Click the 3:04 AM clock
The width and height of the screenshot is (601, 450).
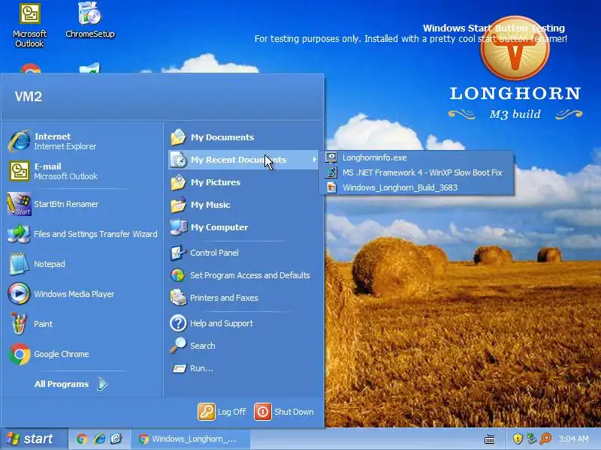[x=573, y=439]
